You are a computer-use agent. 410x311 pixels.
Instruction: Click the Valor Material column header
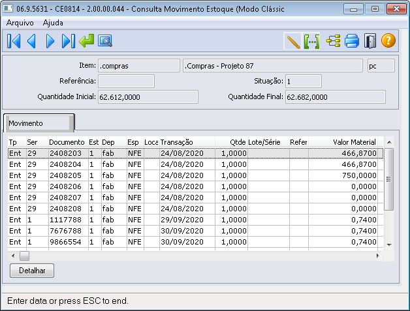pos(343,142)
